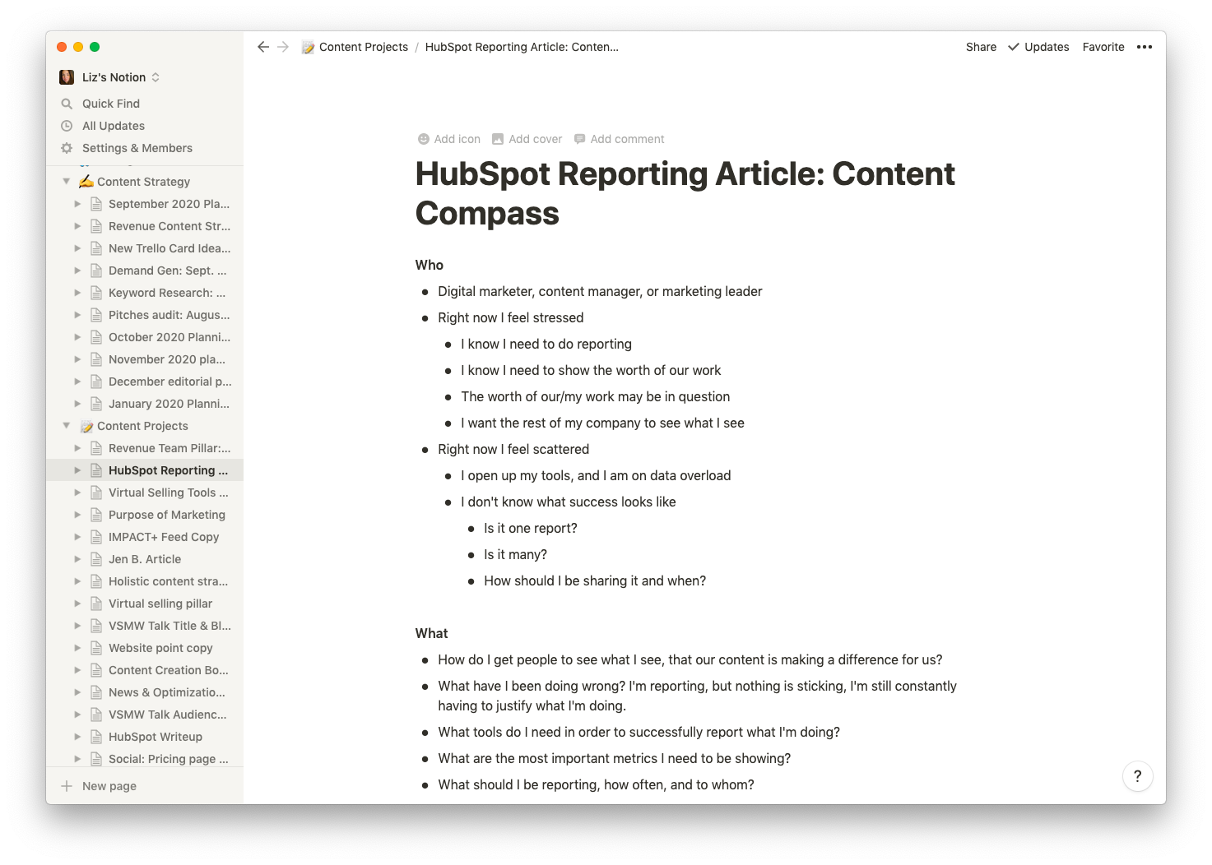Click the All Updates clock icon
Screen dimensions: 1212x865
pyautogui.click(x=67, y=126)
